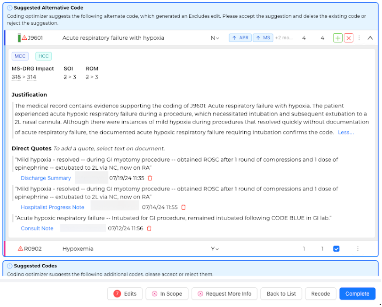Screen dimensions: 382x307
Task: Reject J9601 suggestion with red X icon
Action: [x=348, y=38]
